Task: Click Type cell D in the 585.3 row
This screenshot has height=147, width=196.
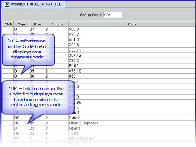Action: pyautogui.click(x=21, y=29)
